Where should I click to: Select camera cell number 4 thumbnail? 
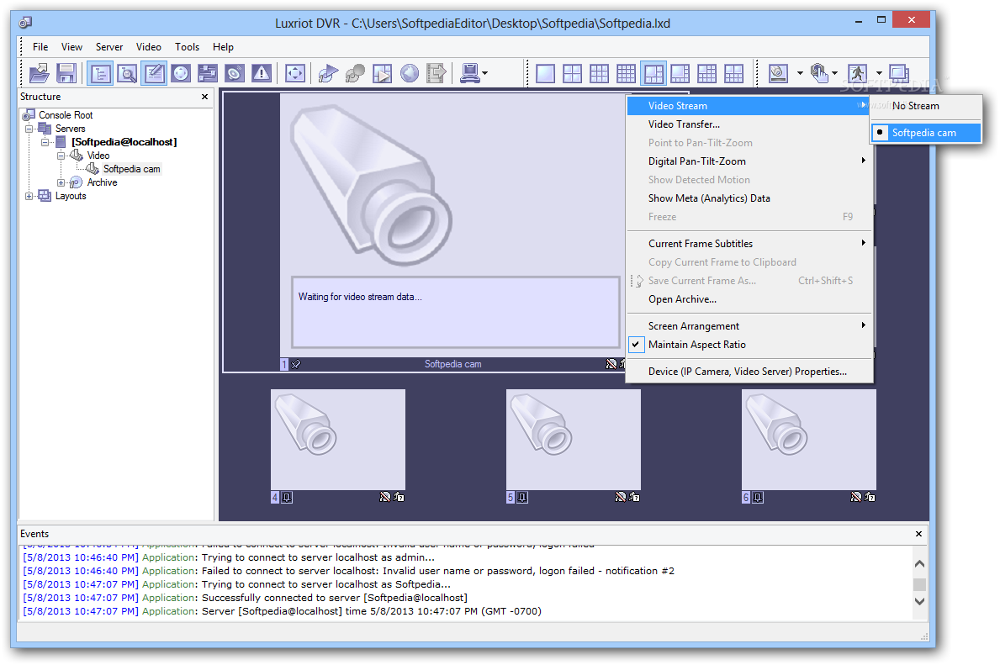coord(338,440)
